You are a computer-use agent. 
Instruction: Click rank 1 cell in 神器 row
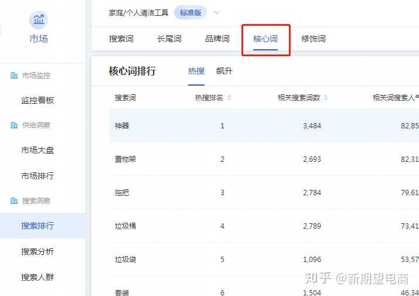222,125
